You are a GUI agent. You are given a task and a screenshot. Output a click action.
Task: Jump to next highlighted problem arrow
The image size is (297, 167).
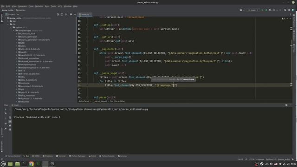tap(291, 19)
